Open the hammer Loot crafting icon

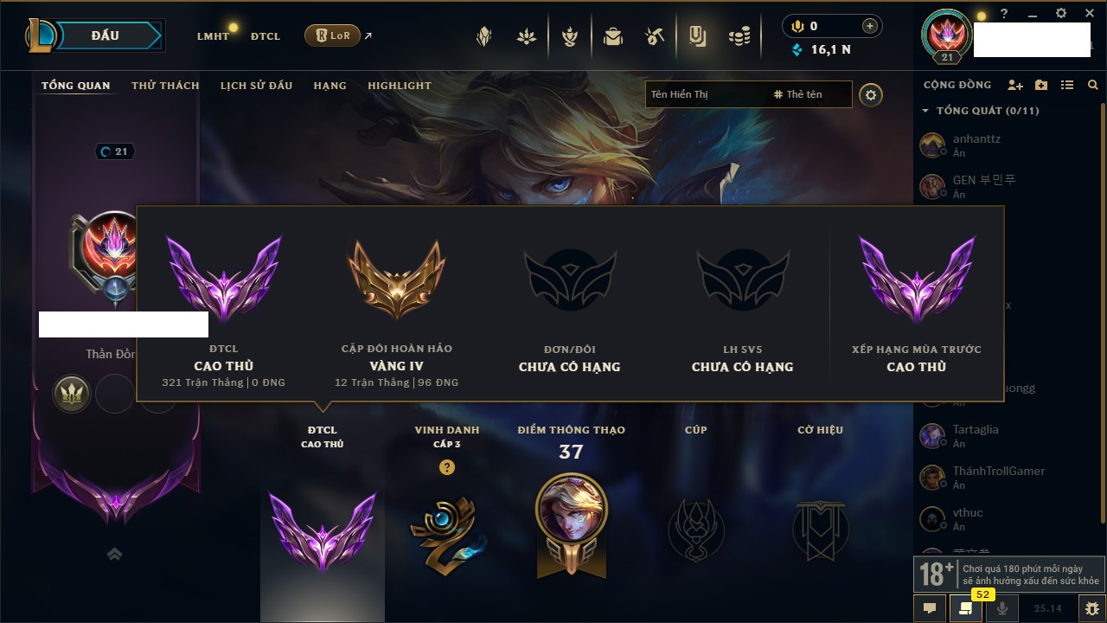(x=655, y=36)
